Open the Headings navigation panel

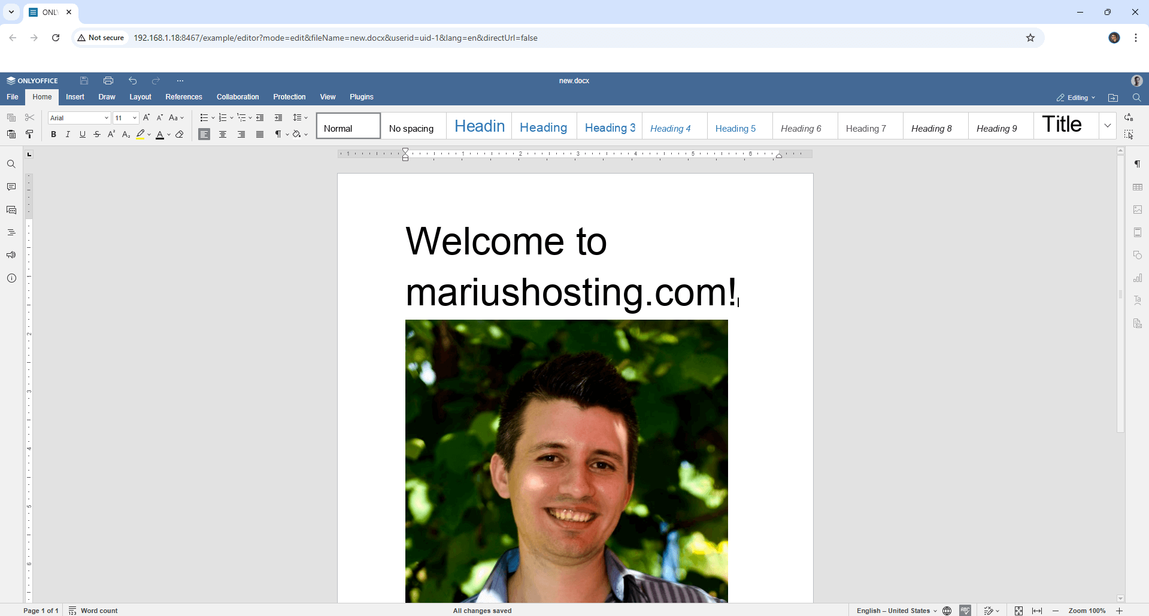[11, 232]
